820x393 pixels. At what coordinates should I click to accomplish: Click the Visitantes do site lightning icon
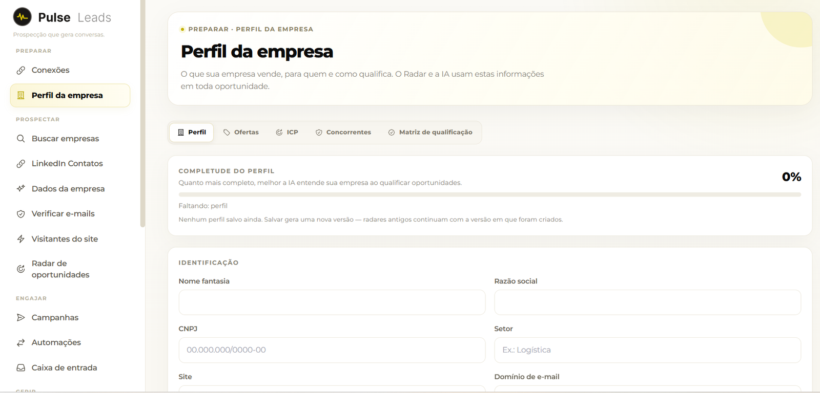coord(21,239)
